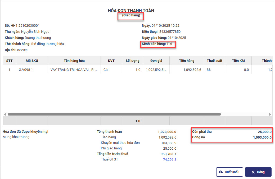Screen dimensions: 275x179
Task: Sort by the Mã SKU column header
Action: [32, 61]
